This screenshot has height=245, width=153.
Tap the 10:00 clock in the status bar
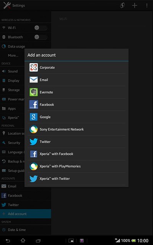tap(143, 241)
